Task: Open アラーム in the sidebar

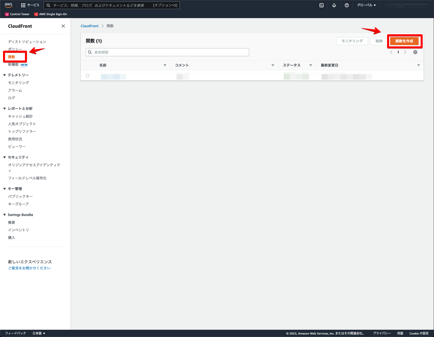Action: tap(15, 90)
